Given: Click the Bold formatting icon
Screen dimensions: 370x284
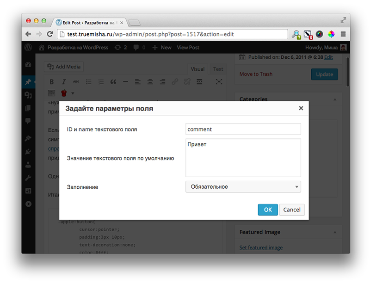Looking at the screenshot, I should (x=52, y=82).
